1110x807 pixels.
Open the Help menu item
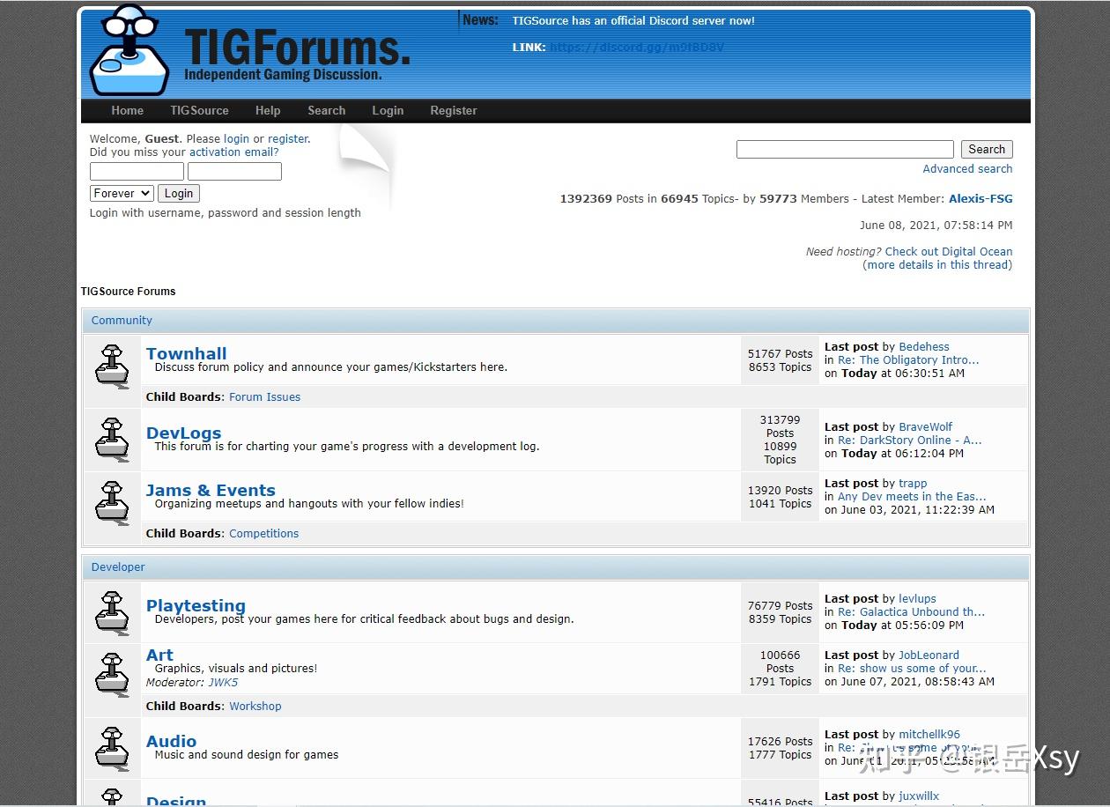tap(268, 111)
